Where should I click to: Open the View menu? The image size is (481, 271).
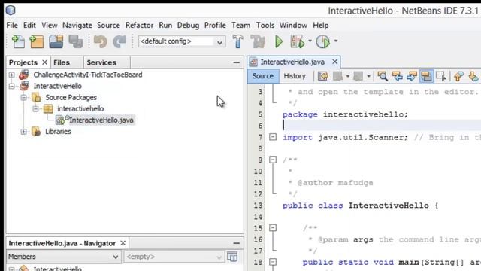tap(50, 25)
